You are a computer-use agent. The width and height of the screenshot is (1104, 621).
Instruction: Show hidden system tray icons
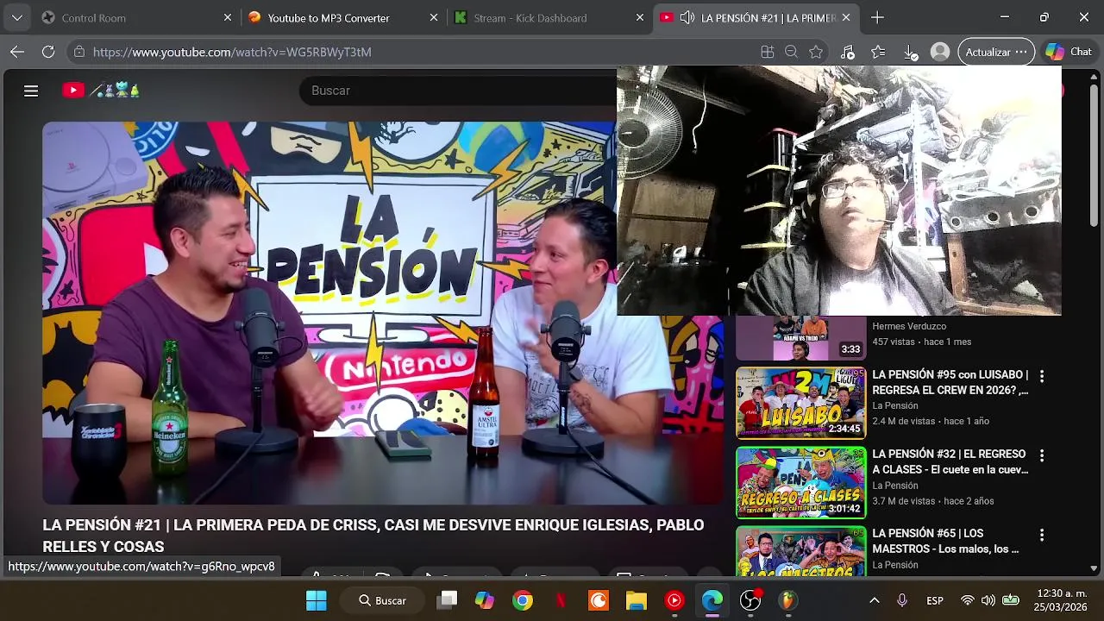click(874, 600)
